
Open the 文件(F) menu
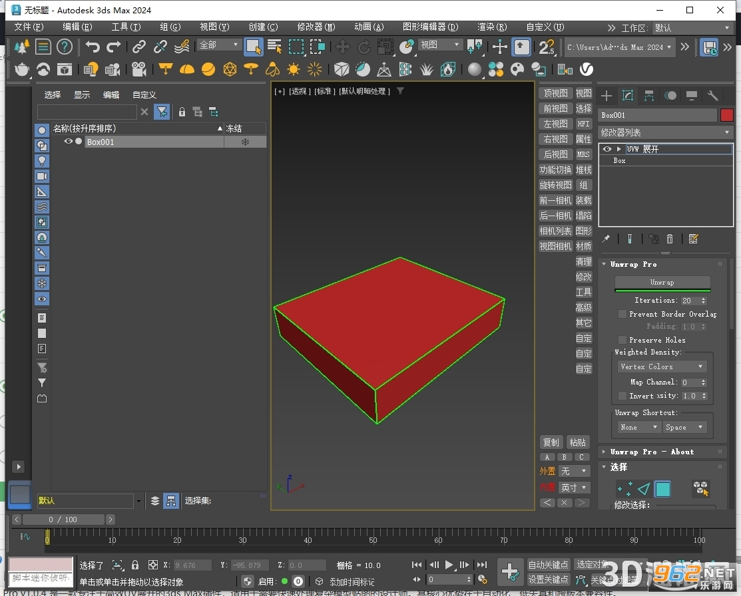[x=29, y=27]
